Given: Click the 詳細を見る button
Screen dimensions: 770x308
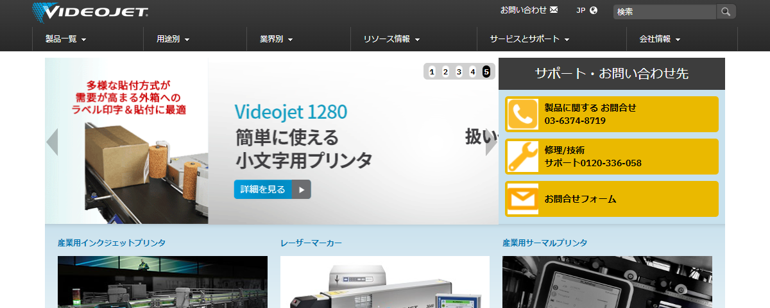Looking at the screenshot, I should (x=272, y=189).
